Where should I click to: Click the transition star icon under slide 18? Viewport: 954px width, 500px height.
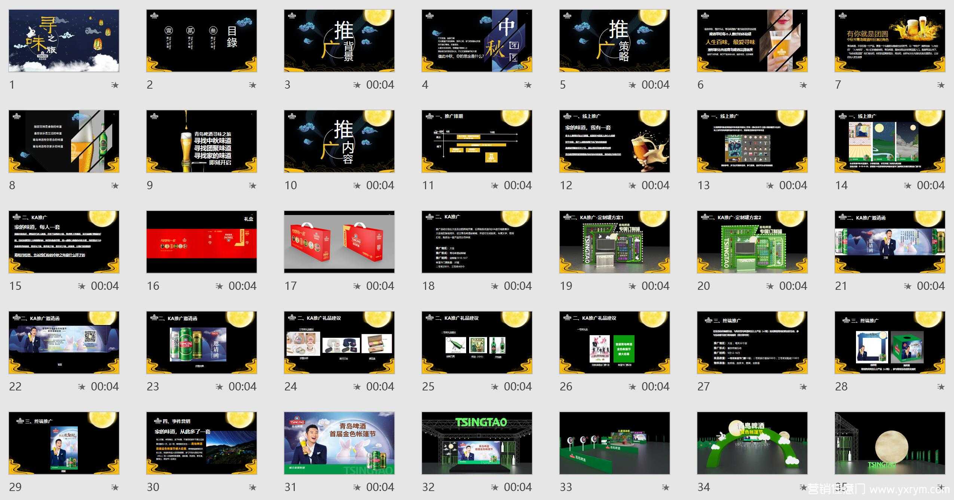coord(495,286)
